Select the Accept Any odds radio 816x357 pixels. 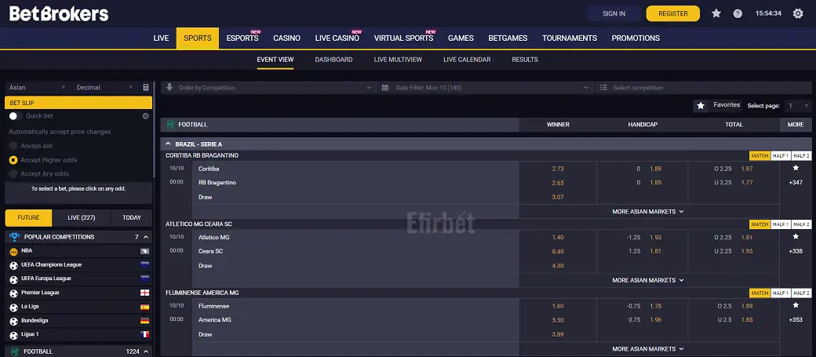(13, 174)
